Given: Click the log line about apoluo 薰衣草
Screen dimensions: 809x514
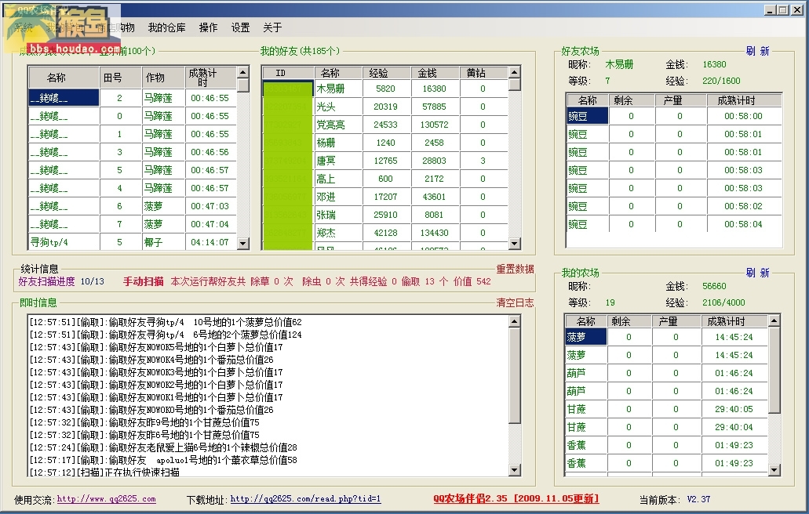Looking at the screenshot, I should tap(163, 460).
